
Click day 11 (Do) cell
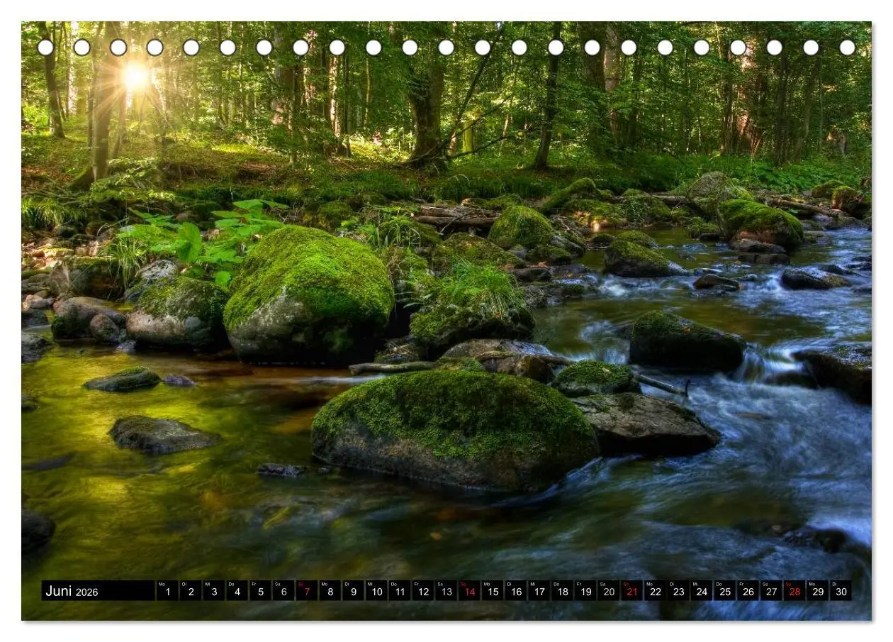pos(400,590)
